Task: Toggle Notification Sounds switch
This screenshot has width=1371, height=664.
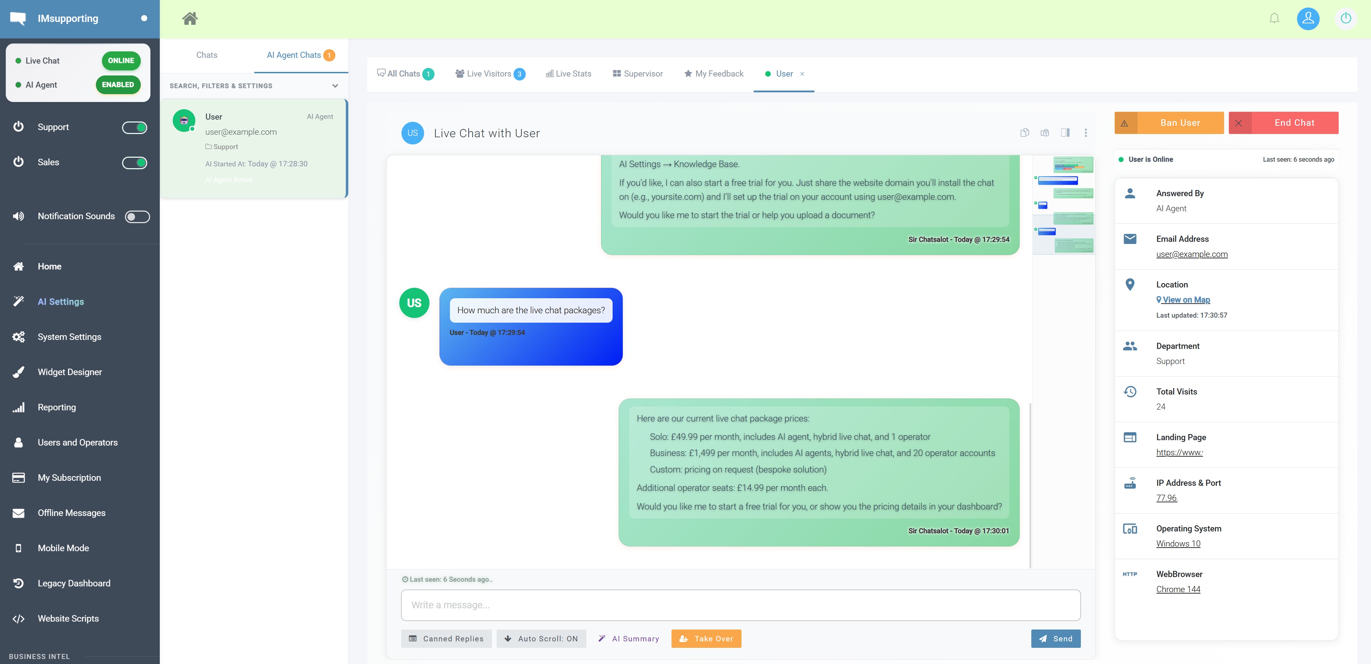Action: click(137, 216)
